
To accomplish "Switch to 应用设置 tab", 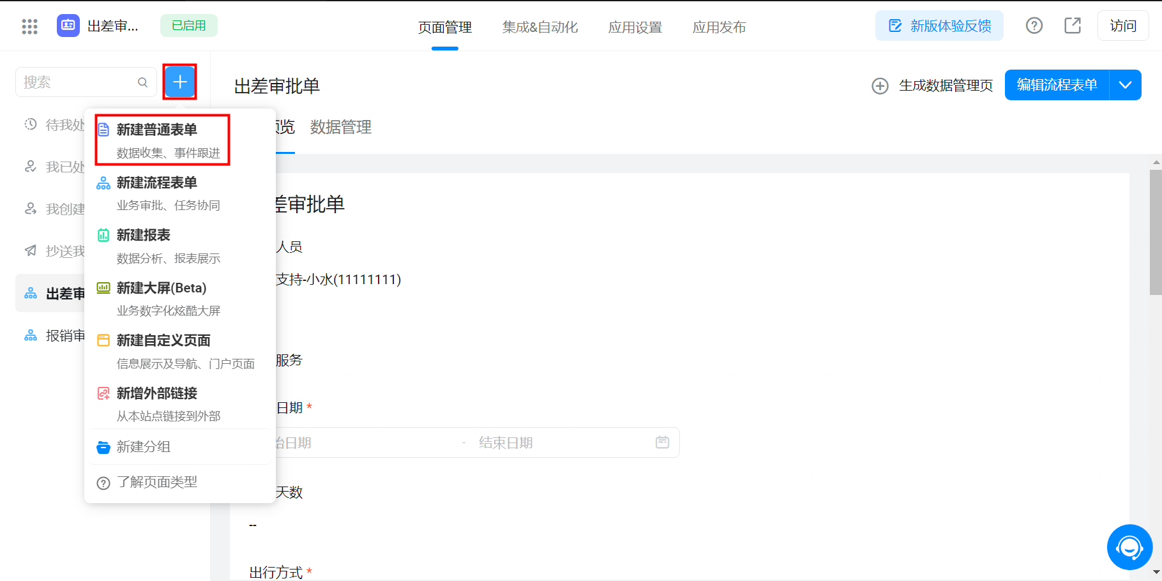I will click(x=635, y=27).
